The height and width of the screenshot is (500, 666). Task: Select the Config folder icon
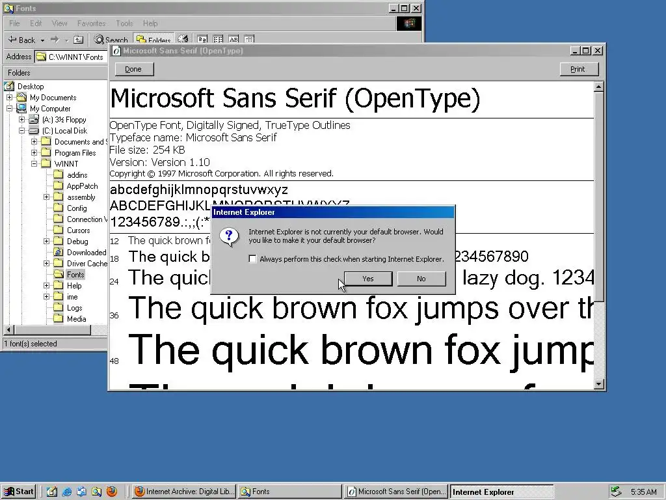(59, 208)
